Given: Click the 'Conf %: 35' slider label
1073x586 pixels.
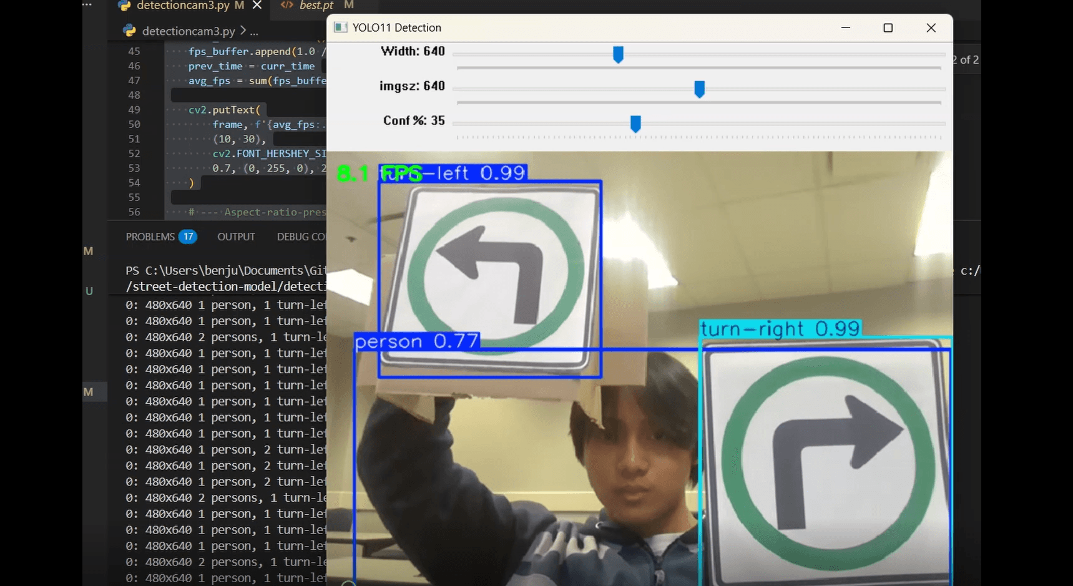Looking at the screenshot, I should 414,120.
